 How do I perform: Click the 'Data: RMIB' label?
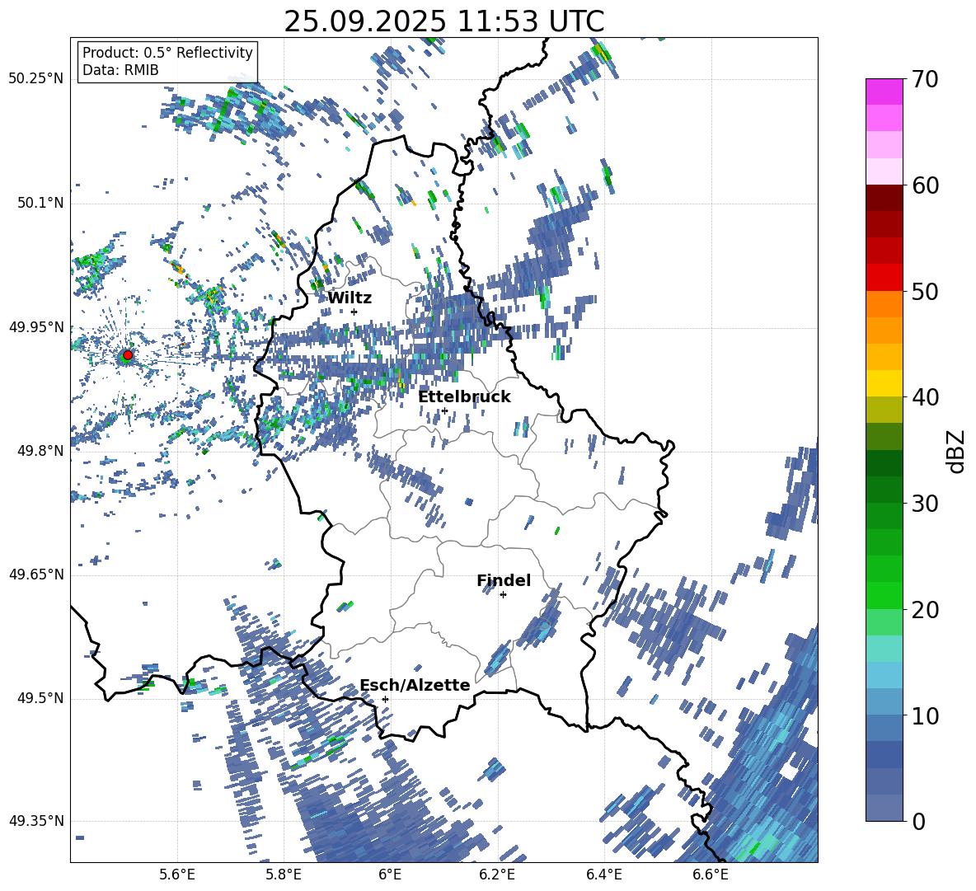120,70
